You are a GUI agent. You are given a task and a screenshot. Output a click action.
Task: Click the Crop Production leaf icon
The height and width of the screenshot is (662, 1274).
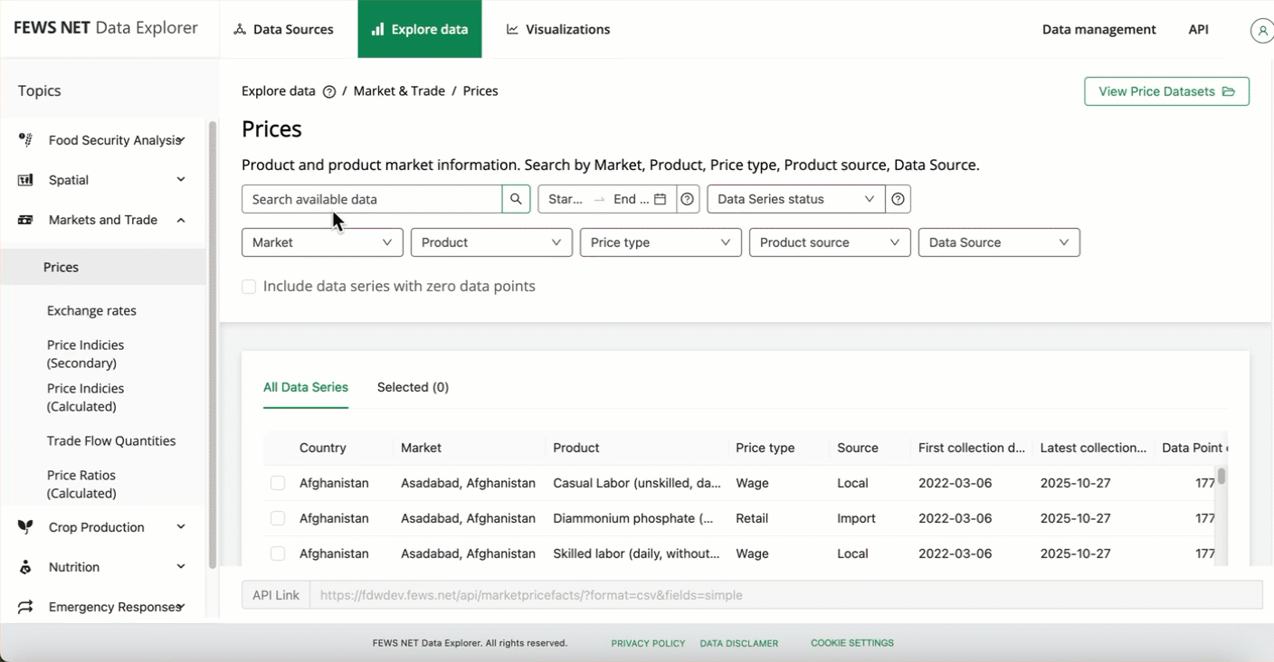pyautogui.click(x=25, y=527)
